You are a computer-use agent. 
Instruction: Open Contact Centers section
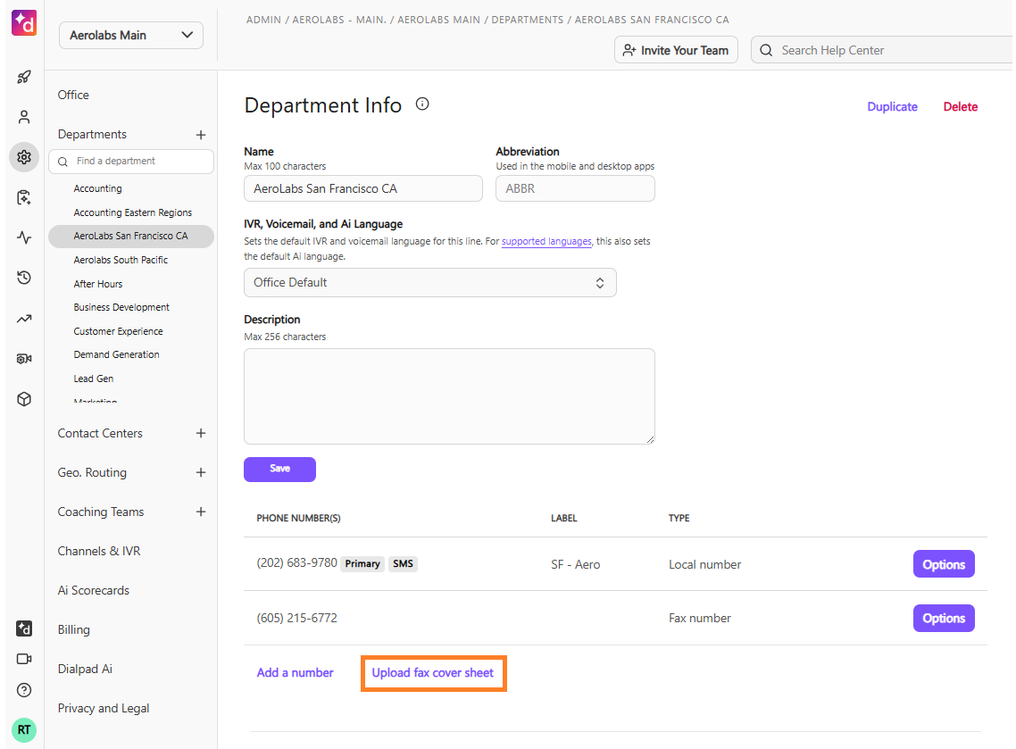click(100, 433)
